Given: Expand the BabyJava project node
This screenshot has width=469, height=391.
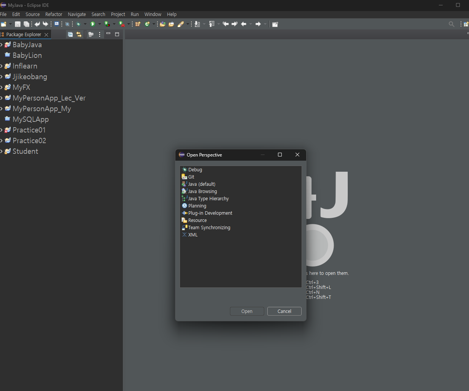Looking at the screenshot, I should click(2, 45).
